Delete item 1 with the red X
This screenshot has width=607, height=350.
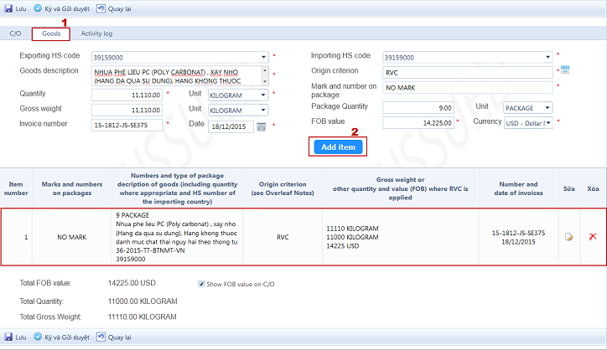pos(593,237)
